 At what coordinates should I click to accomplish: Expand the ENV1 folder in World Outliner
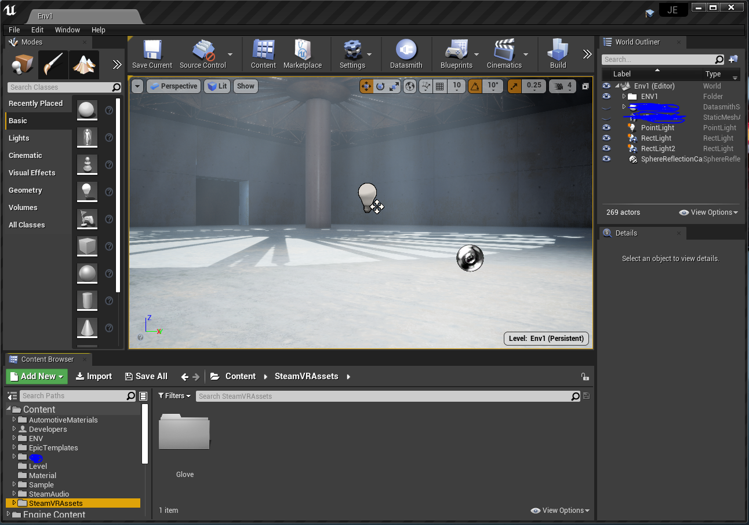(623, 96)
